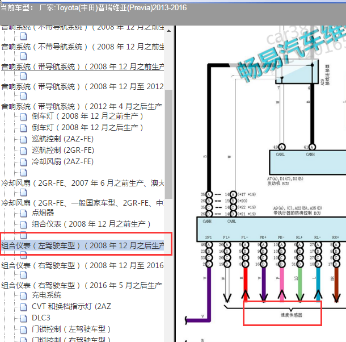Click the RR+ terminal label

pos(335,237)
